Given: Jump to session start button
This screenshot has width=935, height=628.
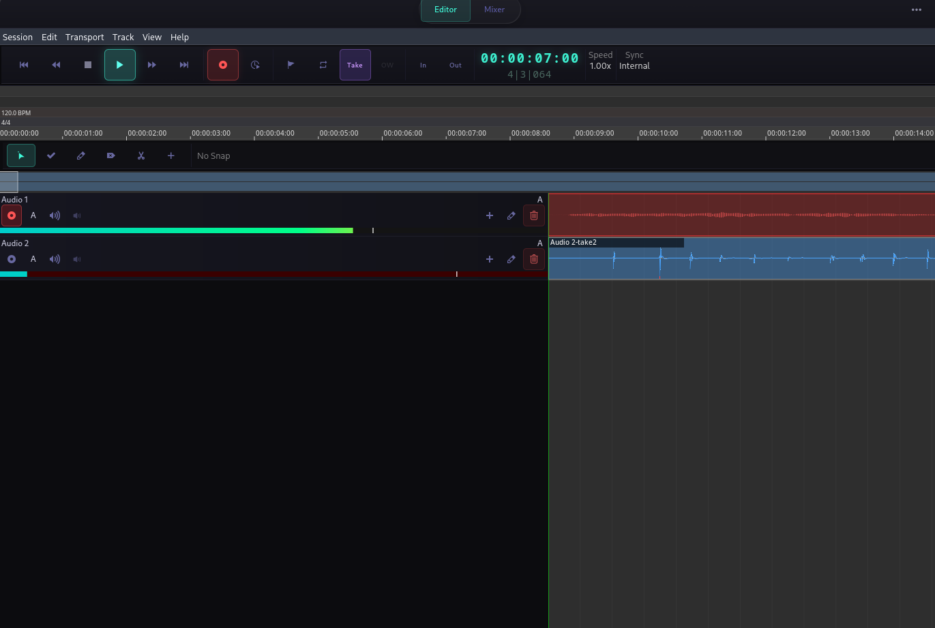Looking at the screenshot, I should [x=24, y=65].
